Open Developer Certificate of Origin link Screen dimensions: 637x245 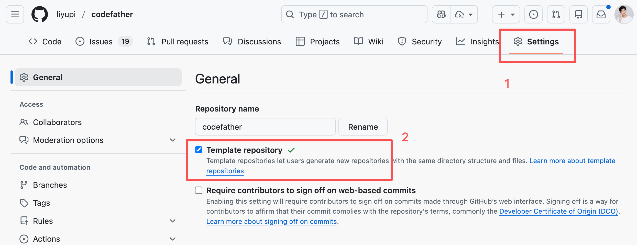click(558, 211)
